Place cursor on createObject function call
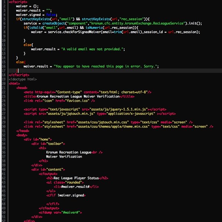 tap(54, 23)
